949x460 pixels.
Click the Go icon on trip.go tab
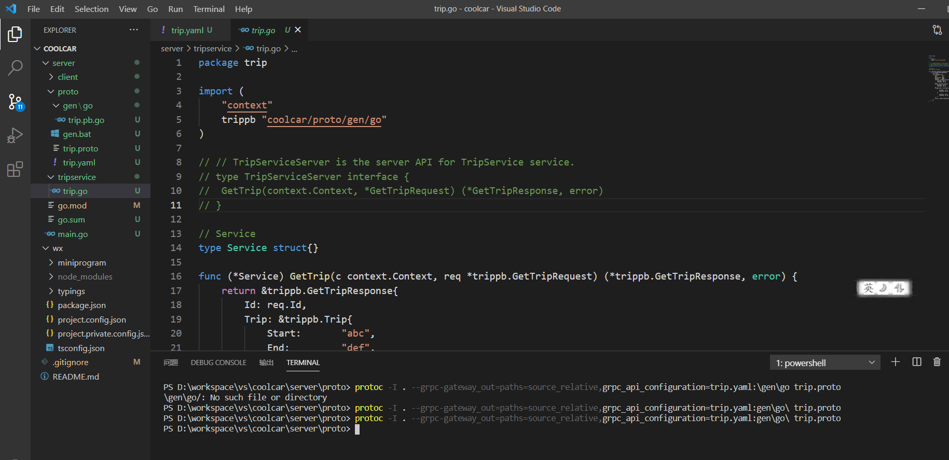[x=244, y=30]
